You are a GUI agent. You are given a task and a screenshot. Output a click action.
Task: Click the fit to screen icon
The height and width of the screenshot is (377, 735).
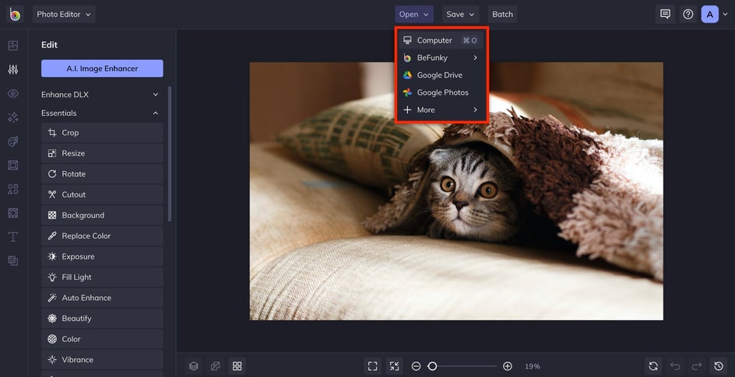coord(373,366)
